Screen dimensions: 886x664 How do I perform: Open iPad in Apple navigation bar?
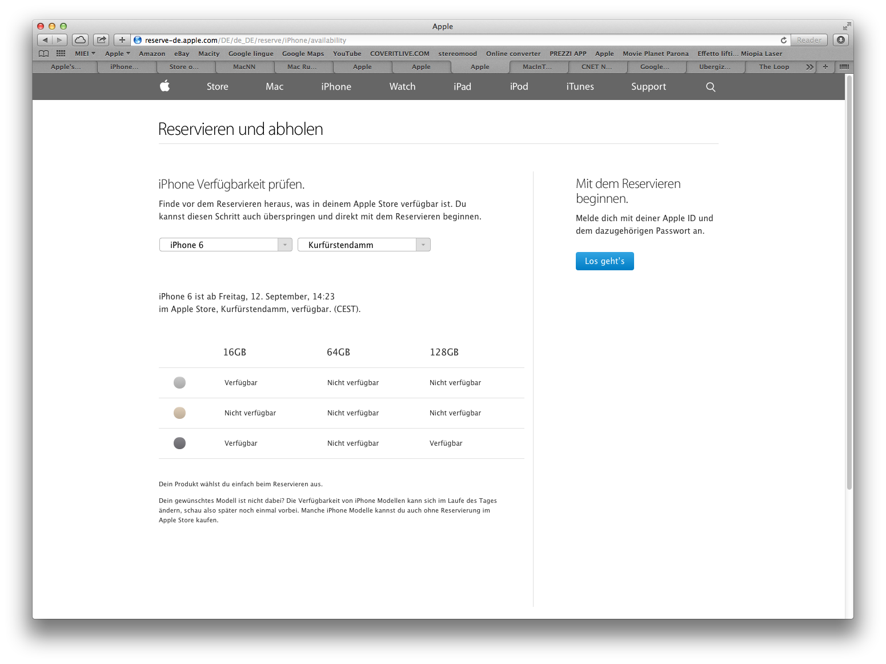pos(463,87)
